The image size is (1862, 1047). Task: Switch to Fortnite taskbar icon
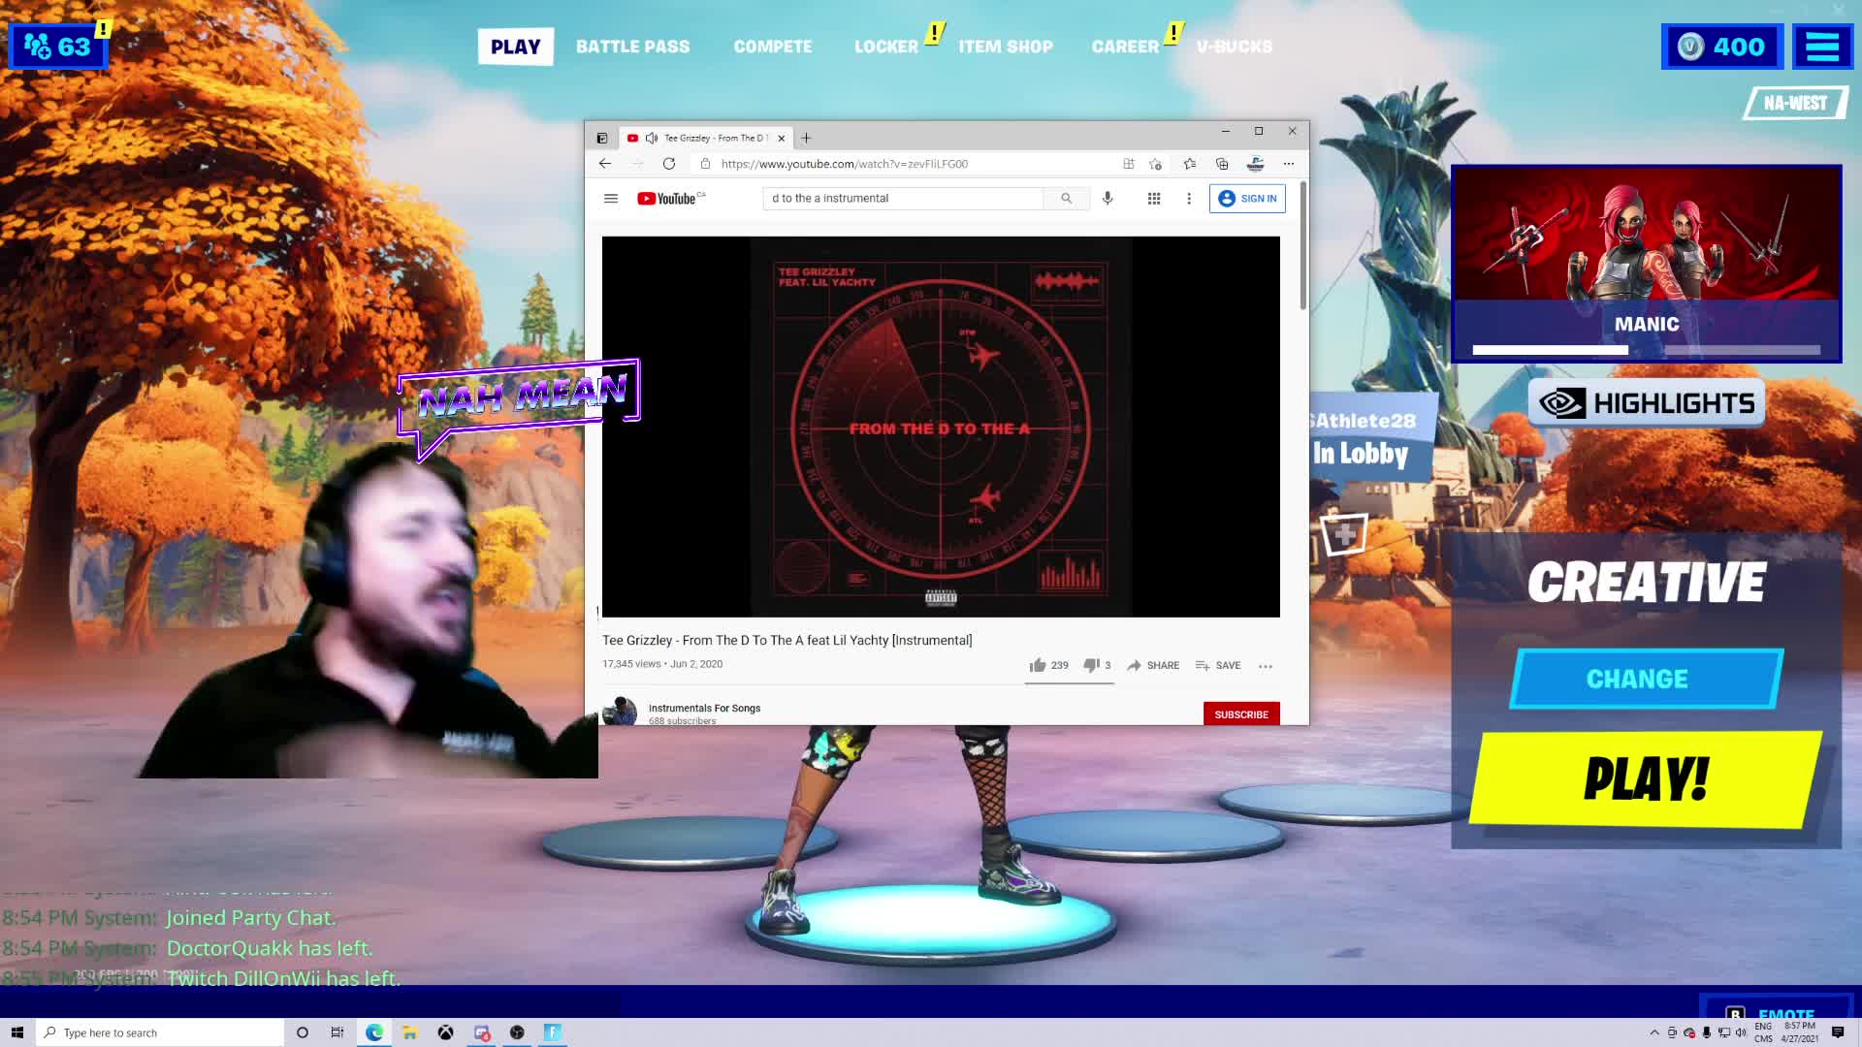[553, 1032]
